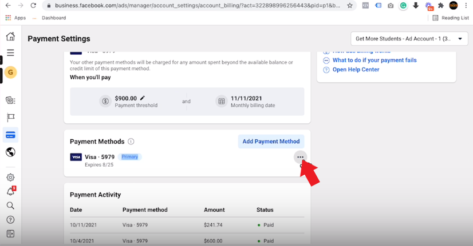This screenshot has height=246, width=473.
Task: Open the help question mark icon
Action: [10, 220]
